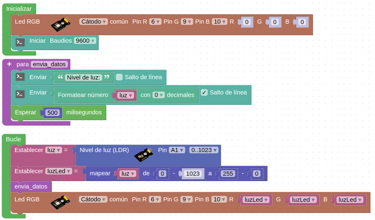Viewport: 375px width, 220px height.
Task: Uncheck the checked Salto de línea checkbox
Action: [204, 92]
